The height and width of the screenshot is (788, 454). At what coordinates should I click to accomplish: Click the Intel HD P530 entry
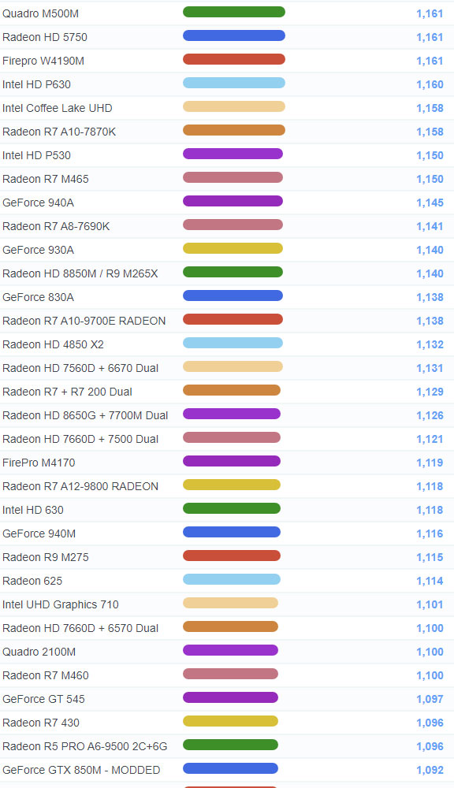[36, 155]
